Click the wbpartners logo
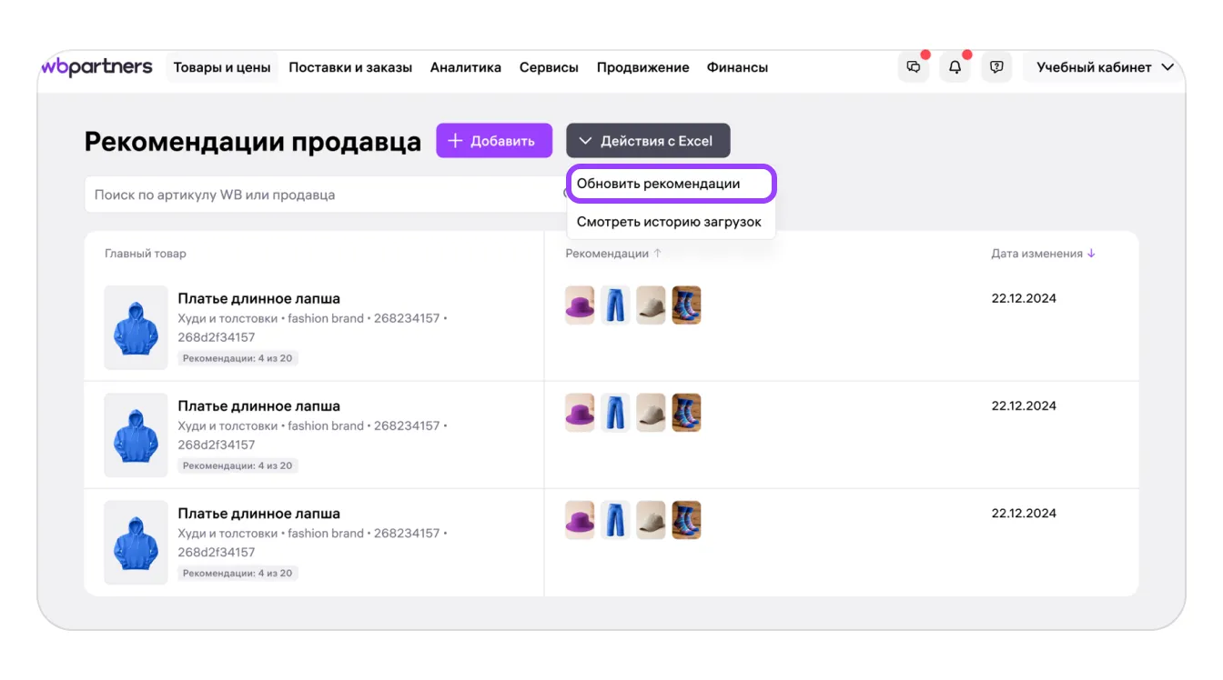Screen dimensions: 1223x680 [x=97, y=67]
